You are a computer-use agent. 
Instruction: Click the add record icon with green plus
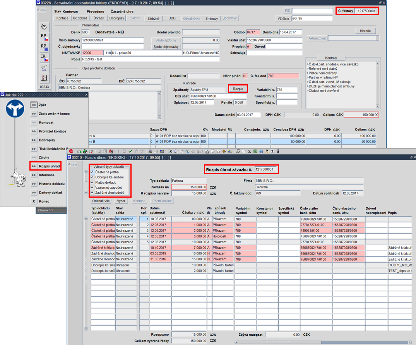click(x=80, y=151)
